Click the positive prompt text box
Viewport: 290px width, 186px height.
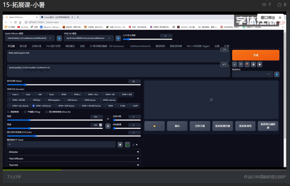(118, 56)
